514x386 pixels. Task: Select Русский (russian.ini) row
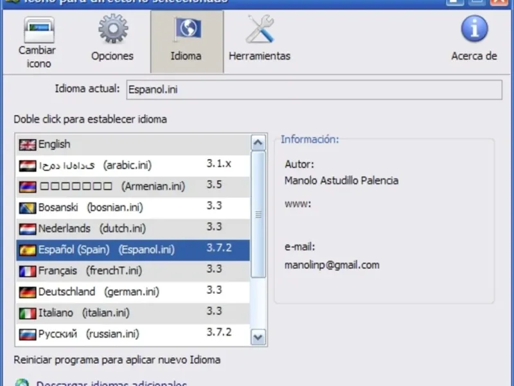point(133,334)
